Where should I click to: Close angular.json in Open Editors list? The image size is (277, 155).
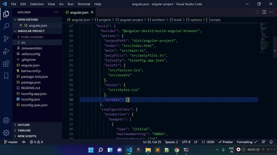21,25
